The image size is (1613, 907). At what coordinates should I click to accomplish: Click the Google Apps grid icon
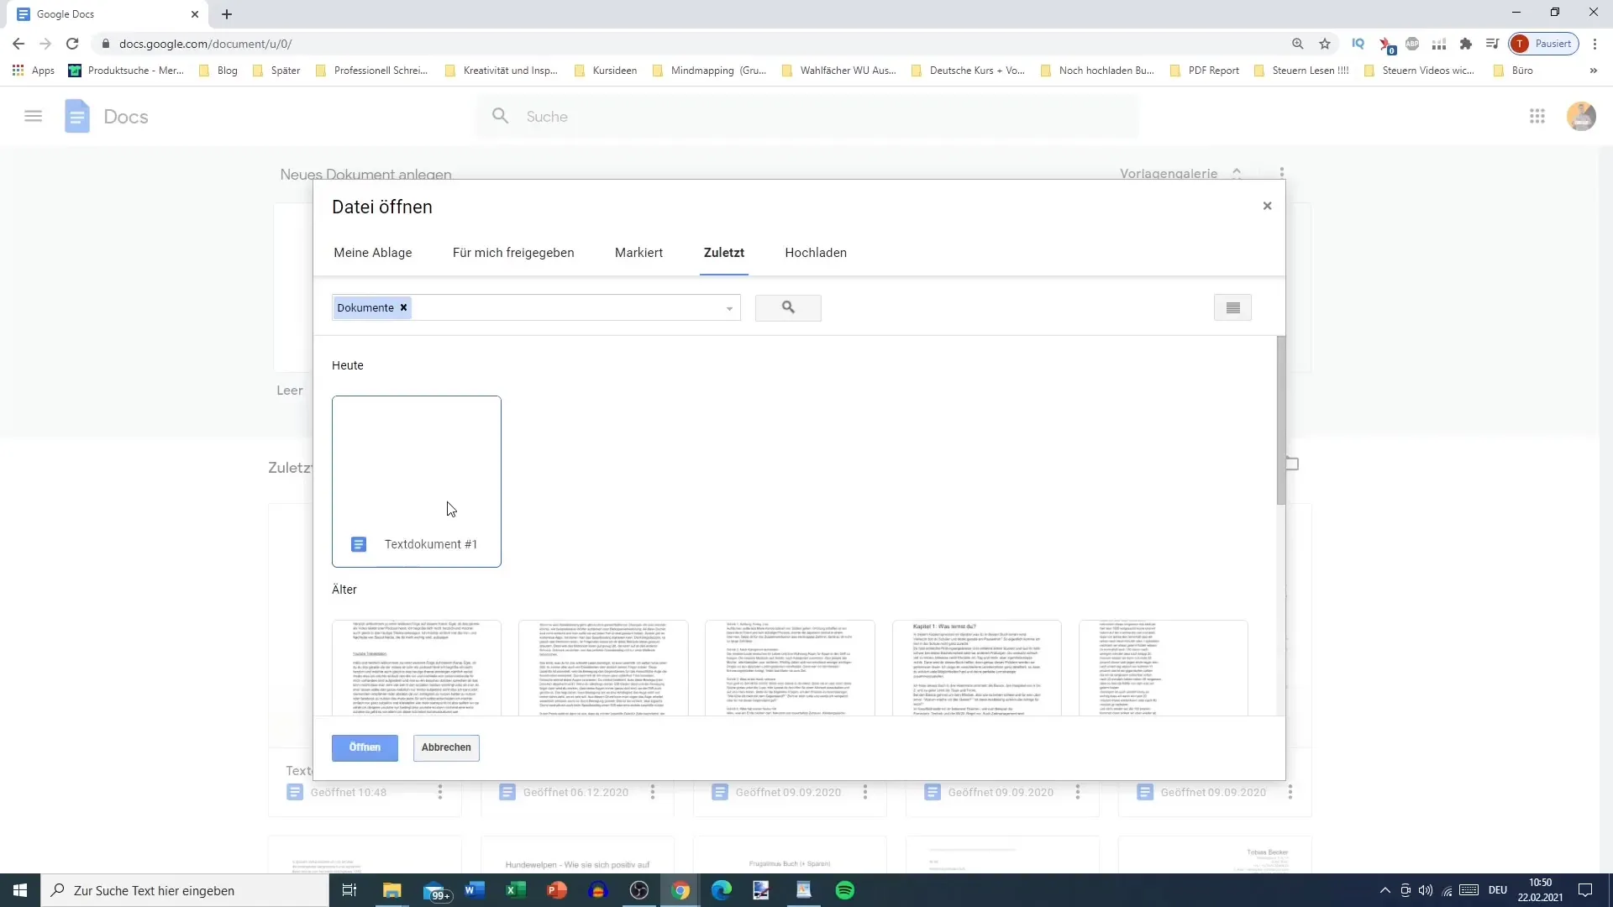pos(1537,116)
